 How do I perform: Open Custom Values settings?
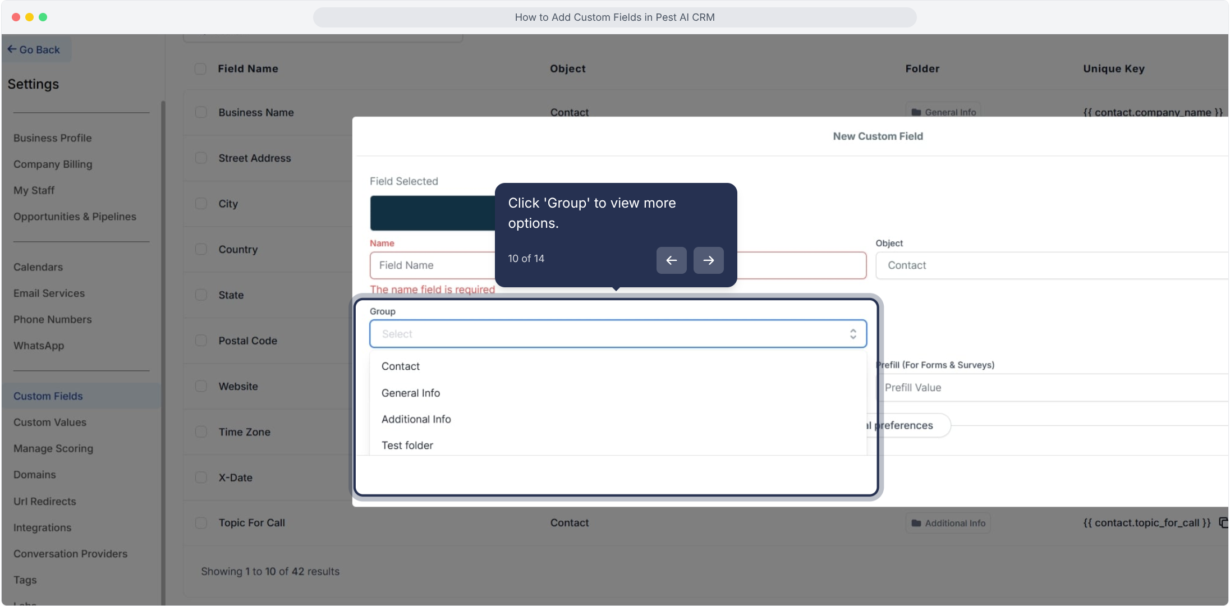tap(50, 423)
